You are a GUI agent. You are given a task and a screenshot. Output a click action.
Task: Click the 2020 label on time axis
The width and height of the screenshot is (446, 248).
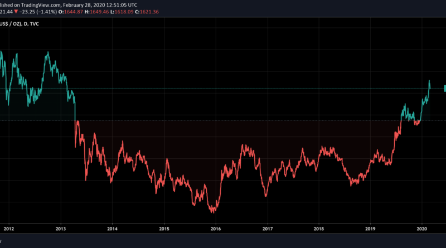point(422,228)
